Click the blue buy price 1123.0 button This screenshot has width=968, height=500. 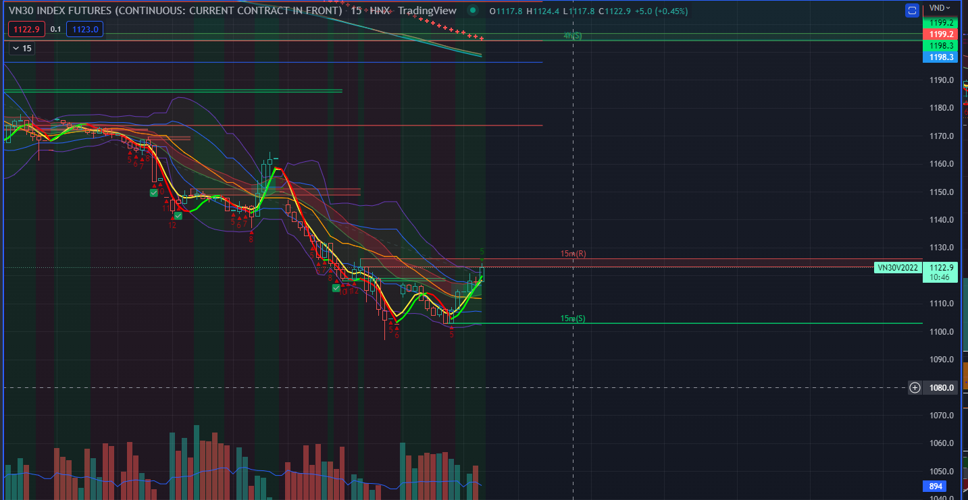(x=84, y=29)
